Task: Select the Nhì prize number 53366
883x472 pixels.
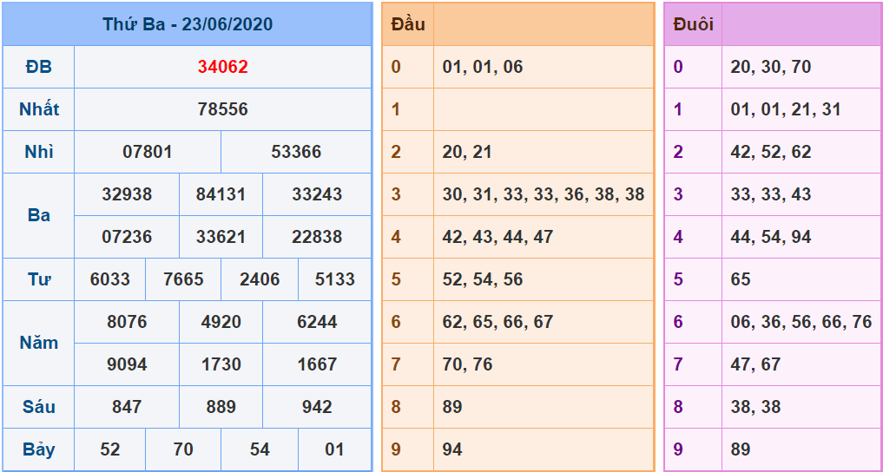Action: click(296, 152)
